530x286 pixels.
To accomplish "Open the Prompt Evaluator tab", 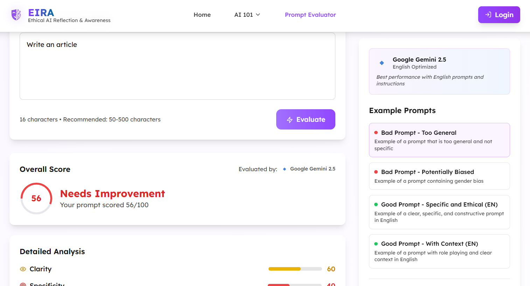I will click(310, 15).
